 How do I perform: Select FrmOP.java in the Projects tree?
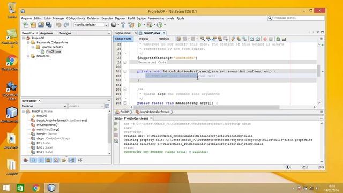[54, 51]
